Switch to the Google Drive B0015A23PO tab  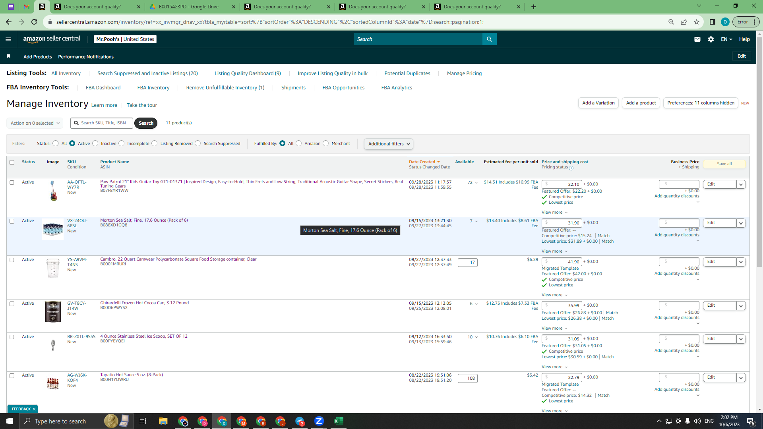[189, 7]
